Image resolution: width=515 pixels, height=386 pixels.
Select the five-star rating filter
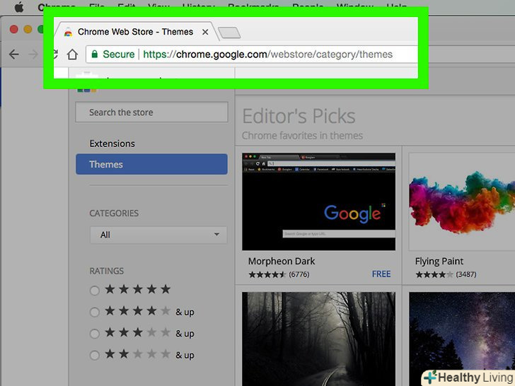(x=95, y=291)
